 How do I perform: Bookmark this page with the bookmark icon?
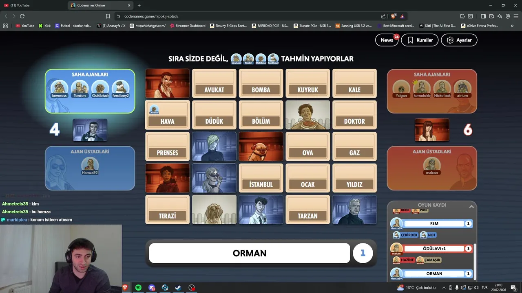tap(108, 16)
